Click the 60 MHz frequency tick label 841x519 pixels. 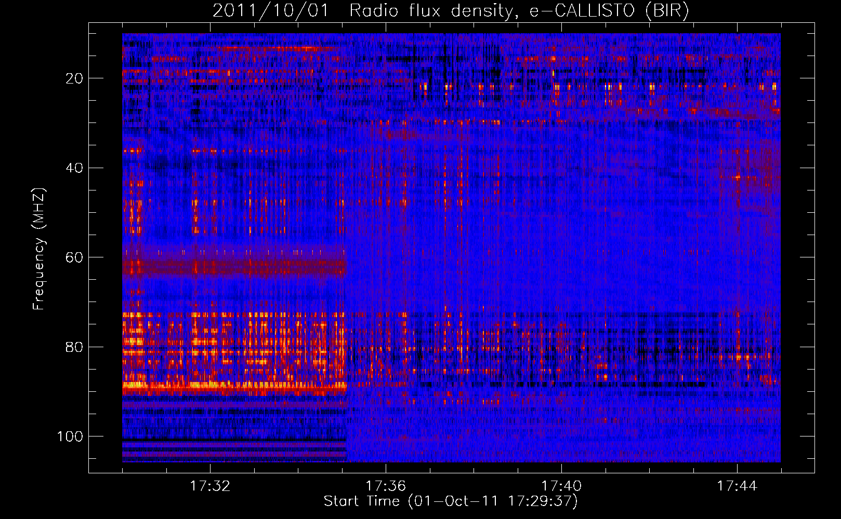tap(75, 257)
